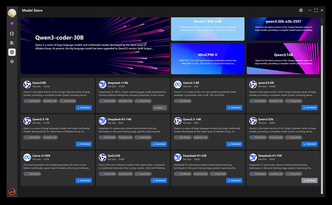
Task: Open the user avatar in the sidebar
Action: [12, 13]
